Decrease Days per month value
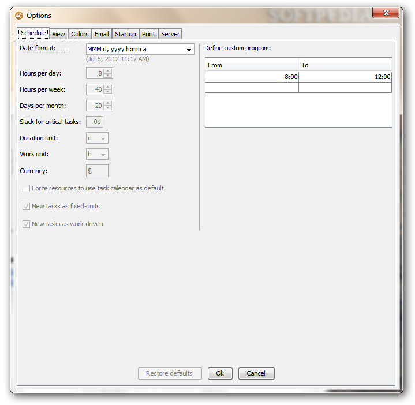This screenshot has width=415, height=405. point(107,108)
